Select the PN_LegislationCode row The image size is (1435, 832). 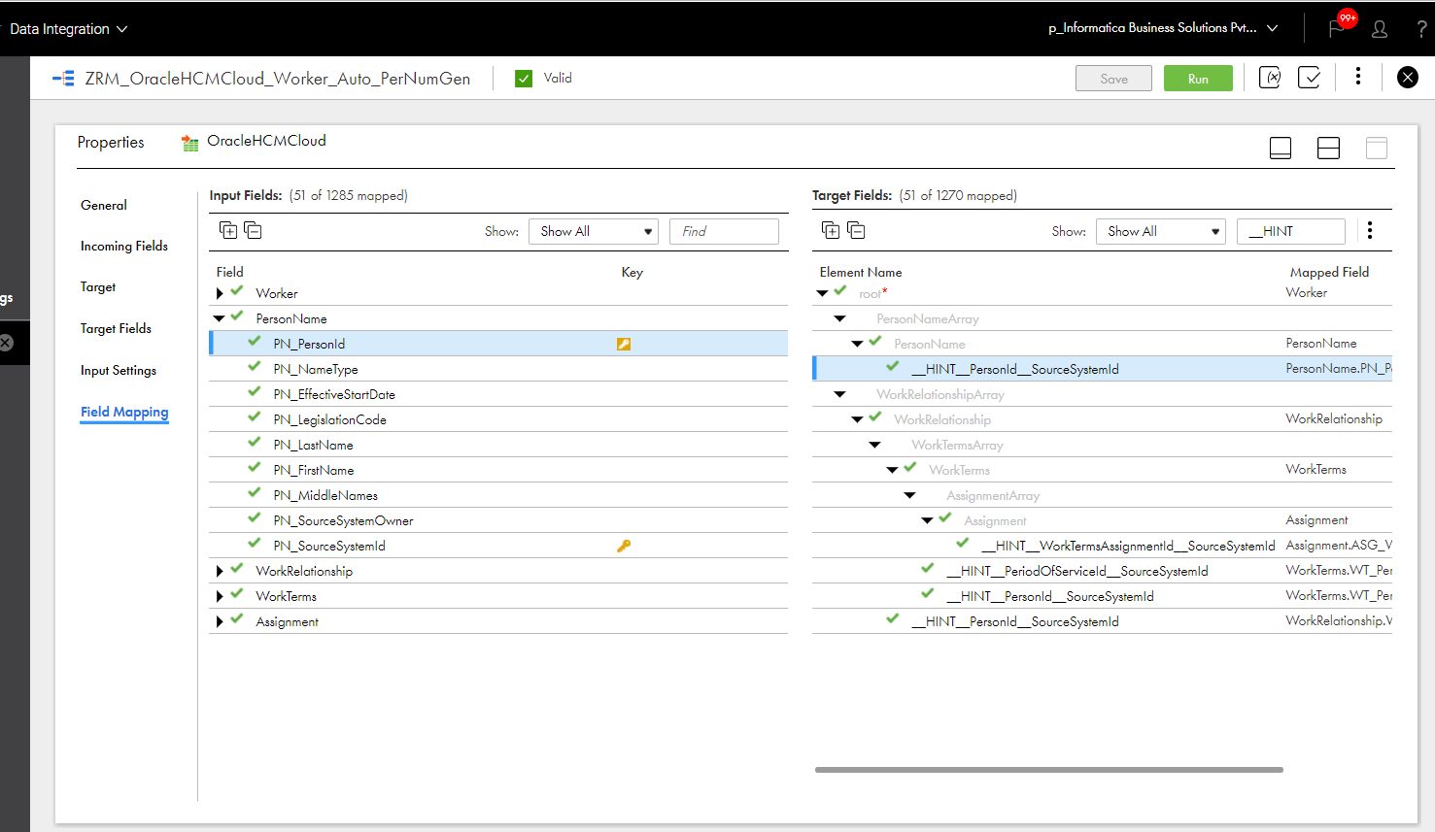498,419
